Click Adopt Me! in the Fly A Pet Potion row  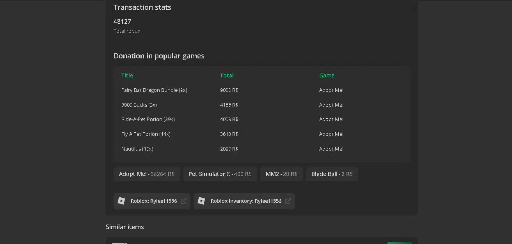331,134
